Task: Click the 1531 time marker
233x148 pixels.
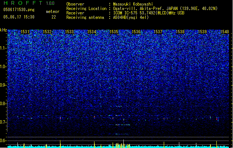Action: point(25,32)
